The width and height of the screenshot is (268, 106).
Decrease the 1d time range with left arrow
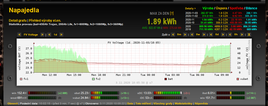pyautogui.click(x=49, y=35)
